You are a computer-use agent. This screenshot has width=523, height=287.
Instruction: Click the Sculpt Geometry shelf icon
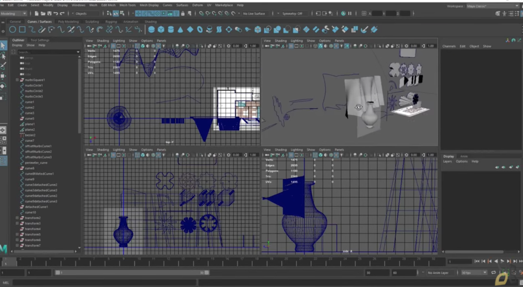[x=364, y=30]
